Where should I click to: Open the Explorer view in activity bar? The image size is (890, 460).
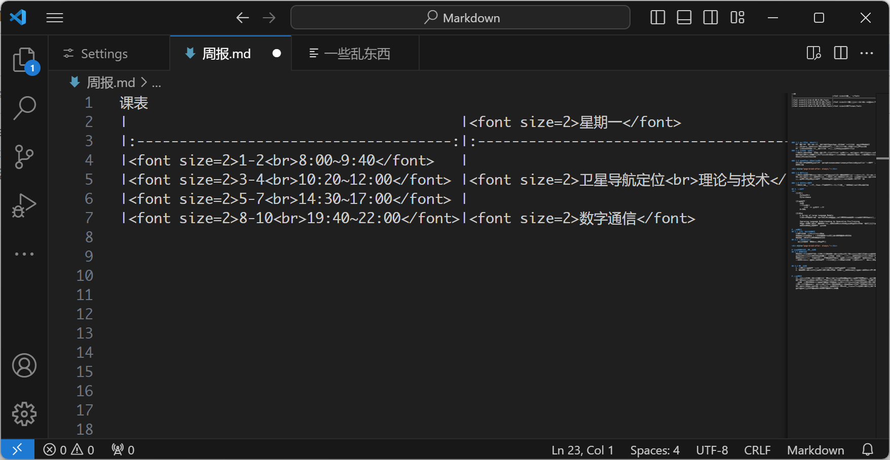click(x=24, y=60)
